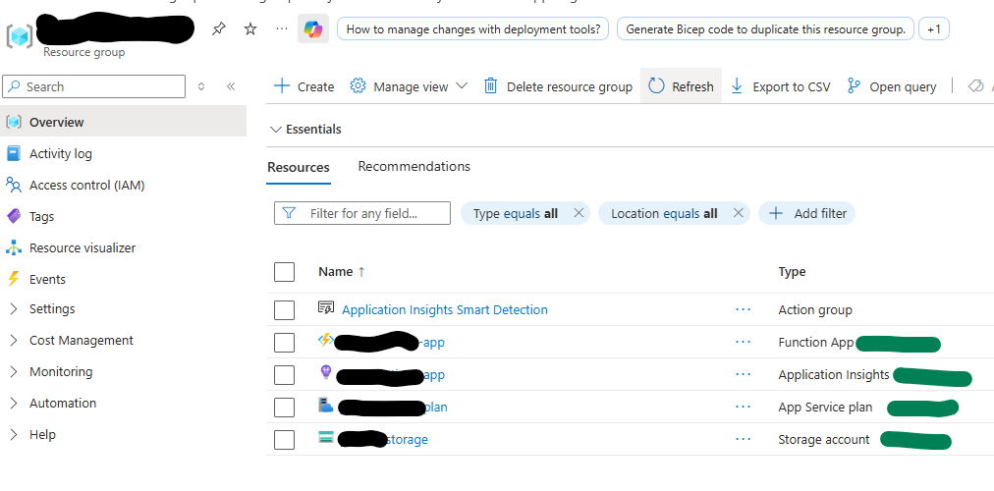Open the Manage view dropdown arrow

[x=462, y=85]
